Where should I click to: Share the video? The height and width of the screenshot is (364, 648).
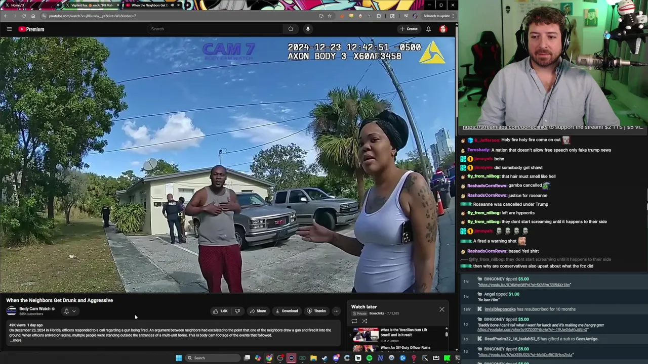258,311
